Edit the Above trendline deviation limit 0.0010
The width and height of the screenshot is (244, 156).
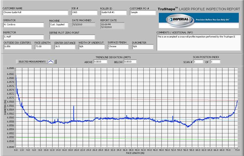100,62
